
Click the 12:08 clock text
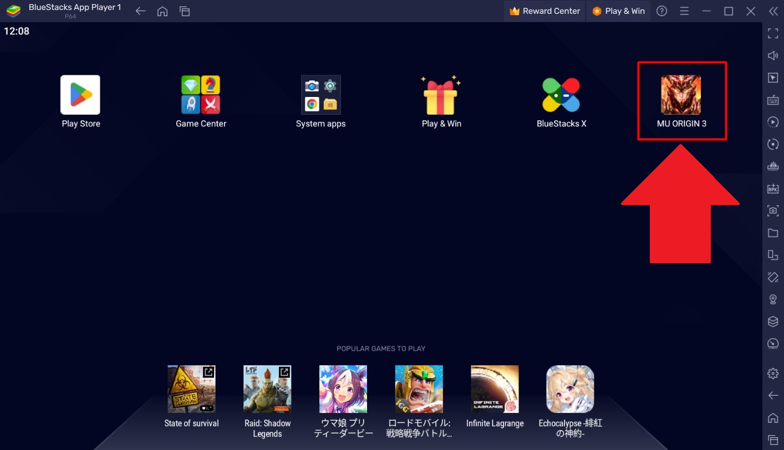[17, 32]
